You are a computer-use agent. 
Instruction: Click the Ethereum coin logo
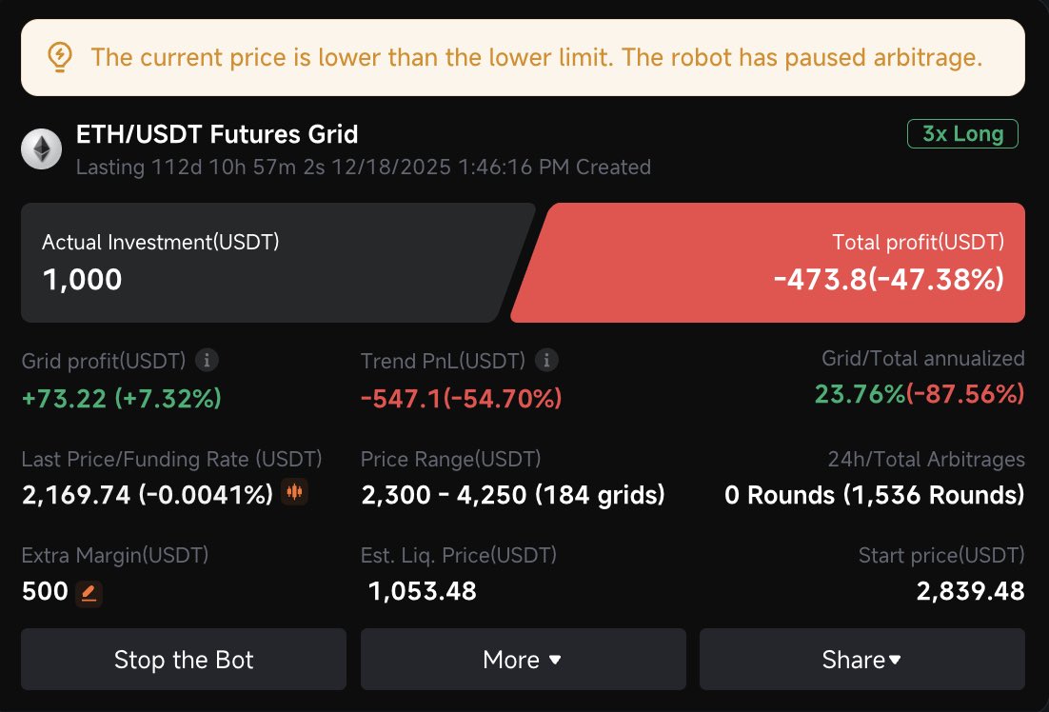42,149
